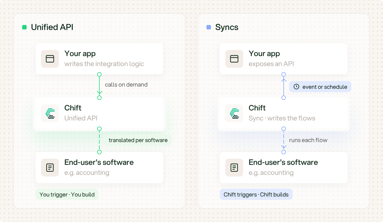The width and height of the screenshot is (383, 222).
Task: Select the Chift logo beside 'Sync · writes the flows'
Action: point(234,113)
